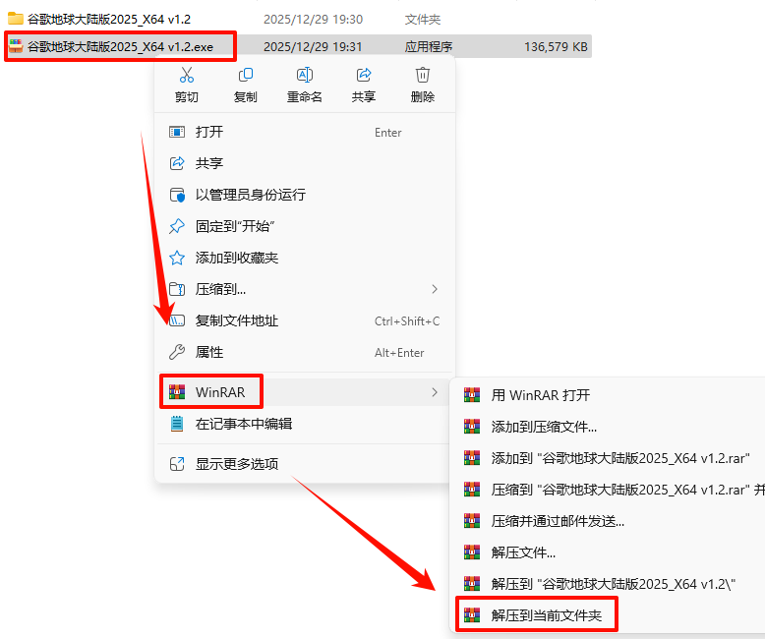765x639 pixels.
Task: Click the Cut (剪切) scissors icon
Action: 187,75
